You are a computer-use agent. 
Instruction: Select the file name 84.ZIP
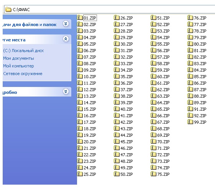point(200,70)
